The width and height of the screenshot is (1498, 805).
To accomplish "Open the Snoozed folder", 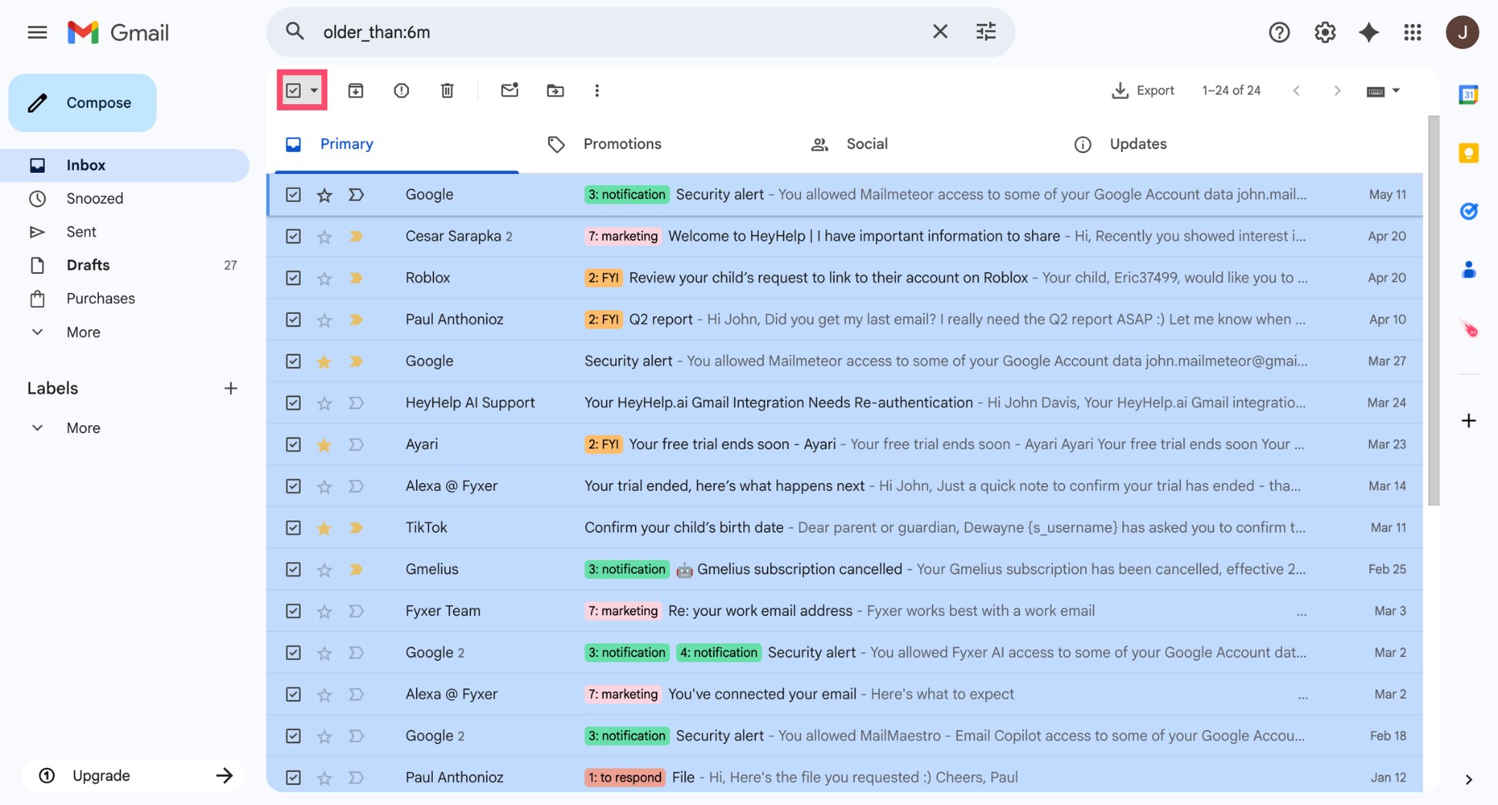I will (x=125, y=198).
